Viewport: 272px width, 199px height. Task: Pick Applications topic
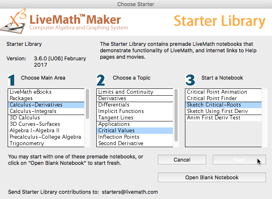pos(135,124)
